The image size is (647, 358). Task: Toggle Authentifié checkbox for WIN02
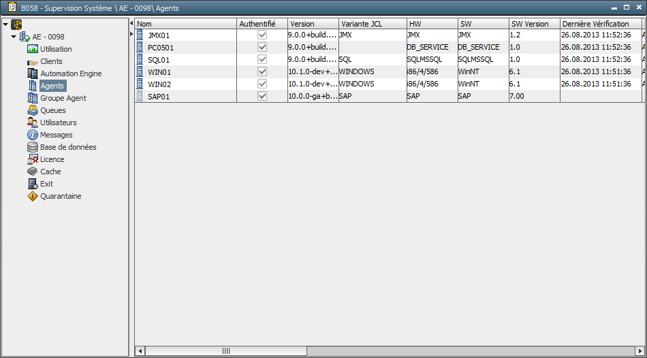point(262,84)
